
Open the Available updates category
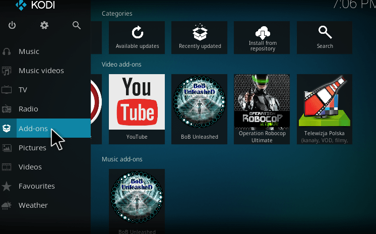tap(137, 37)
